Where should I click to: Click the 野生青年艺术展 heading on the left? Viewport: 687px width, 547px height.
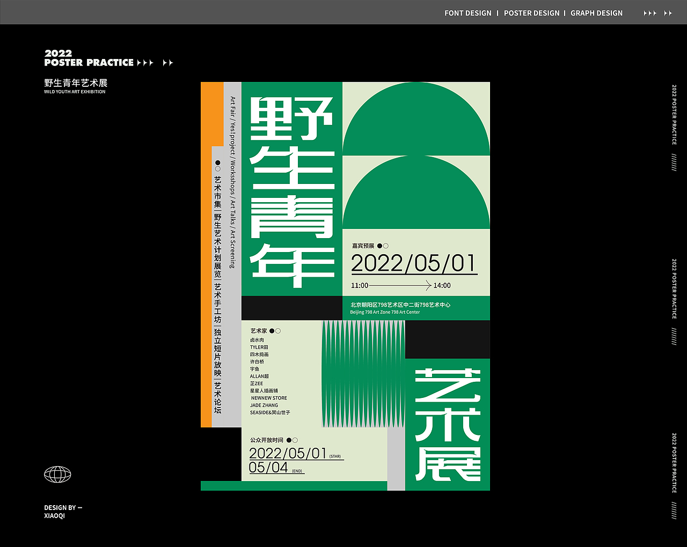point(76,83)
